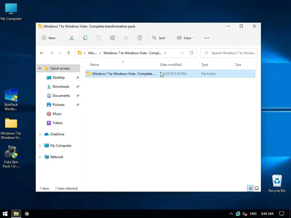Go back with the left arrow
This screenshot has width=291, height=218.
(x=42, y=53)
